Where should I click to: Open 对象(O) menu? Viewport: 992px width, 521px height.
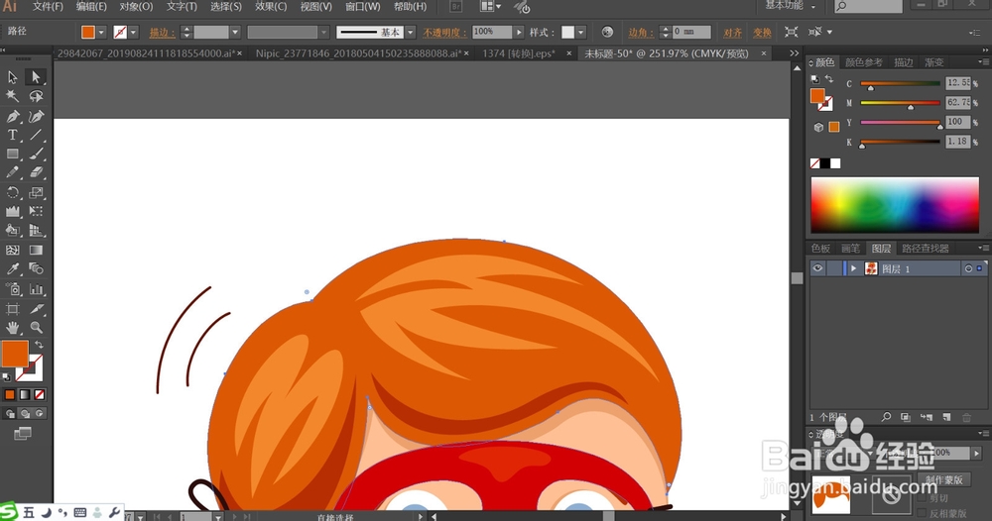[136, 6]
